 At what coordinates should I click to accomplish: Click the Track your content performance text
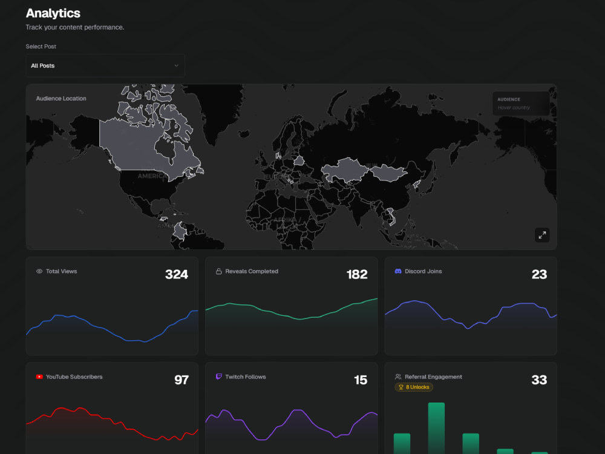coord(75,27)
